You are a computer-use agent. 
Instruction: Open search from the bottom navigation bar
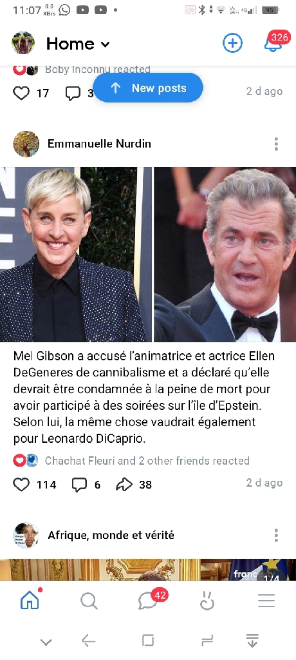pyautogui.click(x=89, y=601)
